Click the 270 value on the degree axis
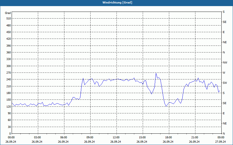 (9, 73)
